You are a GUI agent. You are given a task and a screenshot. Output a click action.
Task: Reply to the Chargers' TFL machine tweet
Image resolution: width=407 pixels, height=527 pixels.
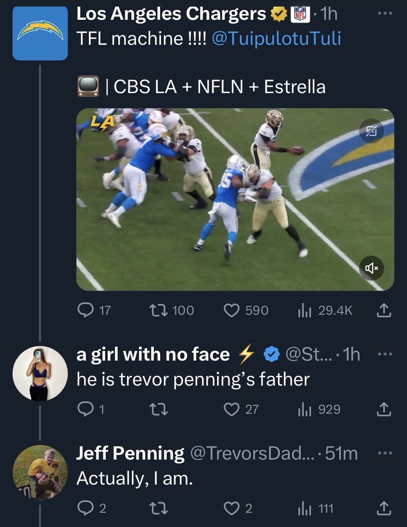84,310
